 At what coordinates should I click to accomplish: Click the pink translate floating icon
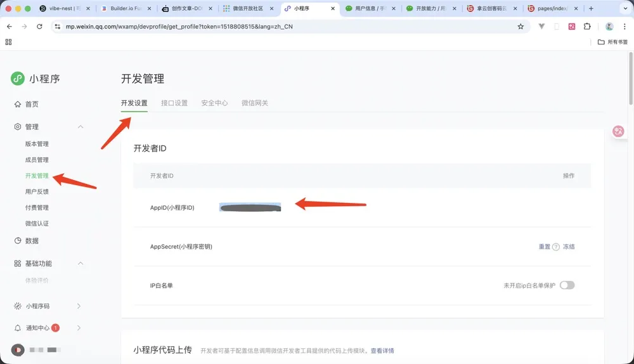pyautogui.click(x=618, y=131)
